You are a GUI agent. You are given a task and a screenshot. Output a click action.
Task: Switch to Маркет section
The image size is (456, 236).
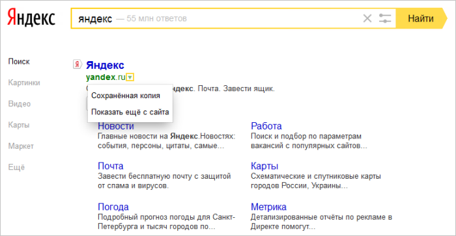21,146
